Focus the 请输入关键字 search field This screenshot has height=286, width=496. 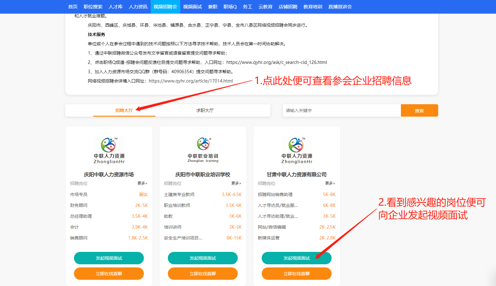tap(342, 110)
